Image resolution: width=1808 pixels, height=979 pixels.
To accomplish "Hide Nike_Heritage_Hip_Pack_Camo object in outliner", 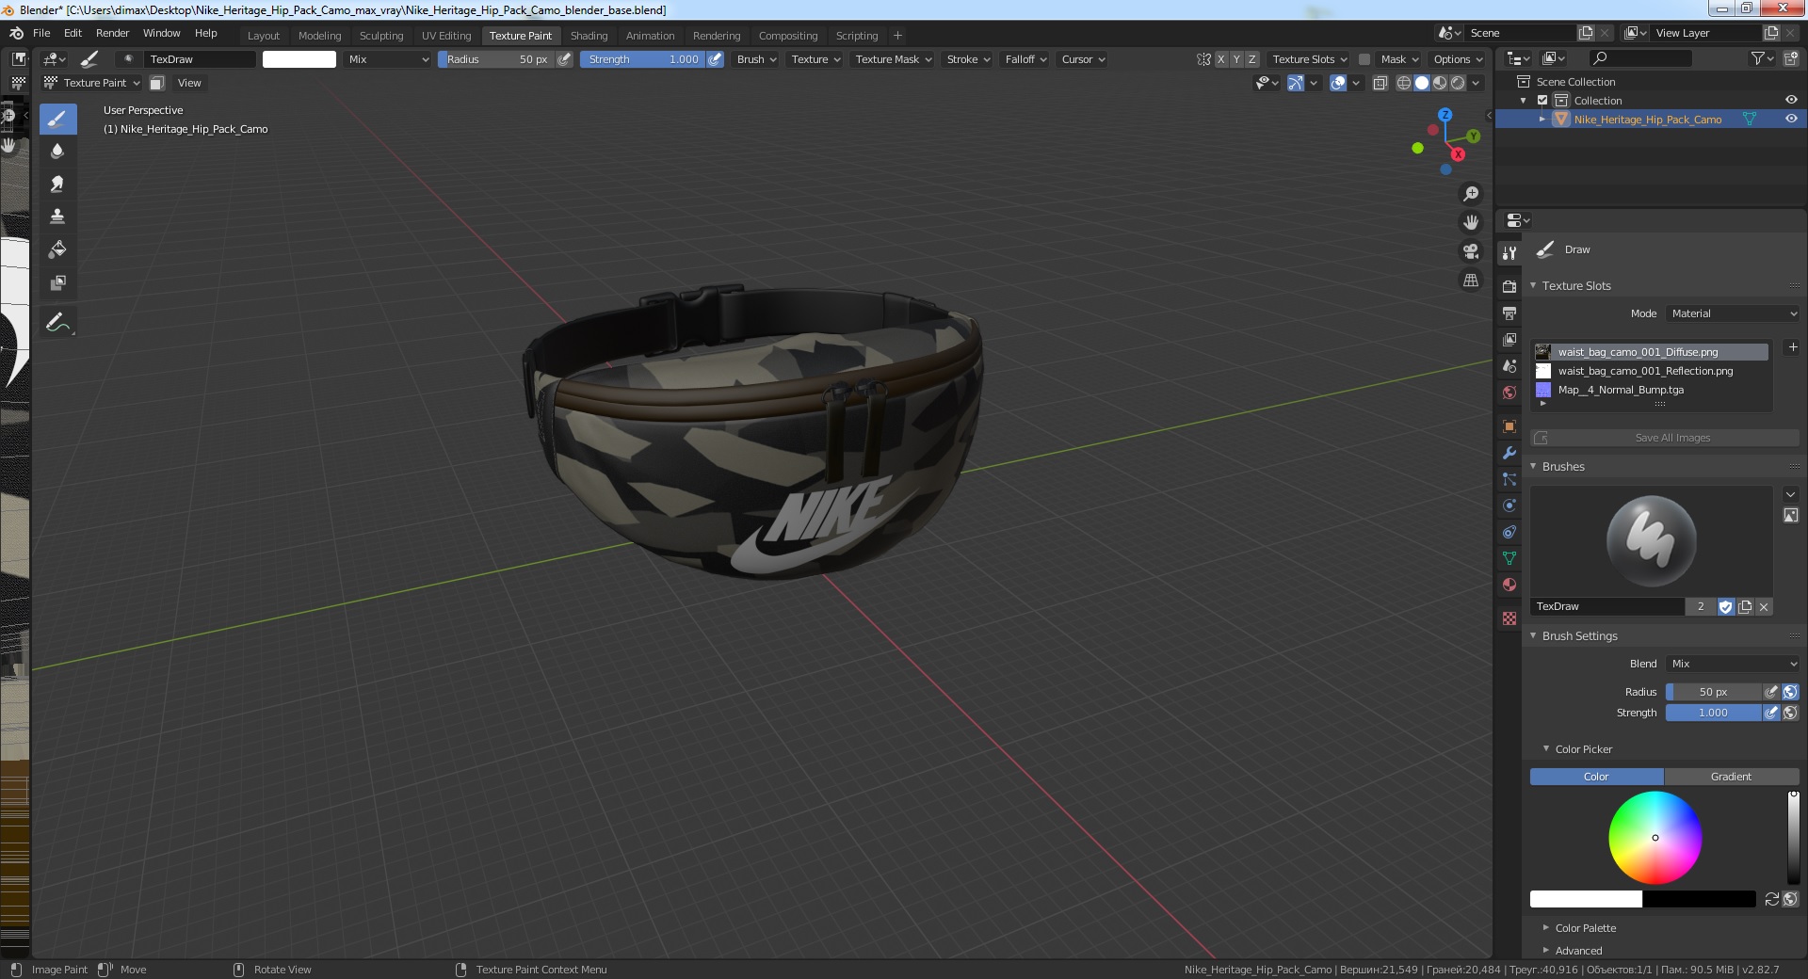I will tap(1791, 120).
